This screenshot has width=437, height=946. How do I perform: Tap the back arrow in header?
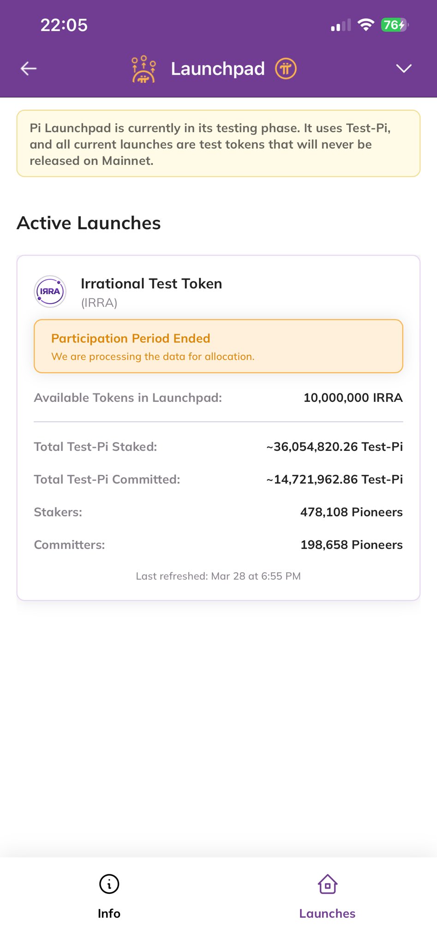point(29,69)
